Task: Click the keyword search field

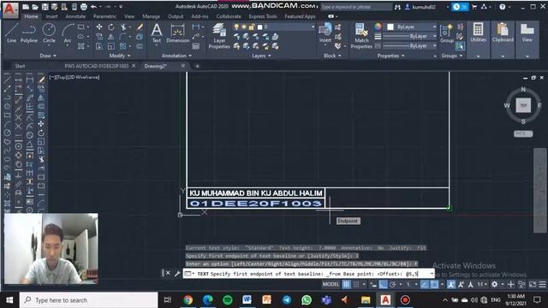Action: click(356, 7)
